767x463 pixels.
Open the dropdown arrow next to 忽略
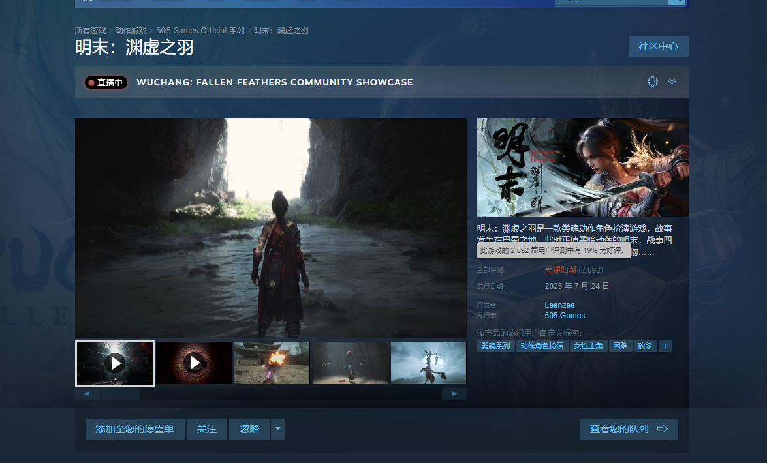(x=278, y=429)
